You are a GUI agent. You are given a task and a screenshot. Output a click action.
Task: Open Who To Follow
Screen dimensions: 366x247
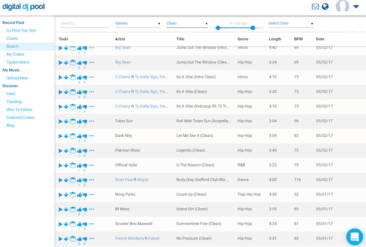point(19,110)
